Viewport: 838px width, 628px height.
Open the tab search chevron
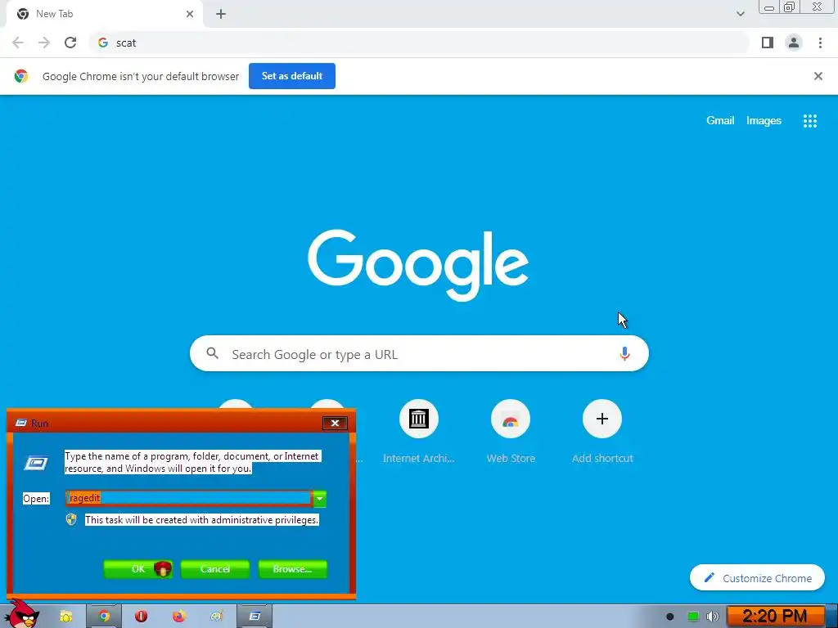coord(740,14)
